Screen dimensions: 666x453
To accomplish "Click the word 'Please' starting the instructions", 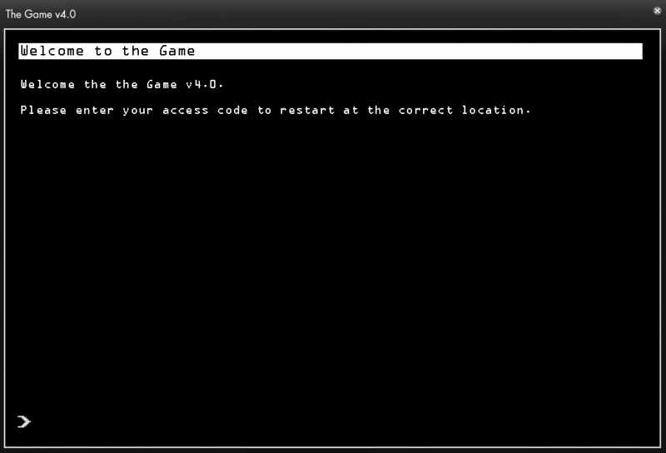I will click(x=43, y=110).
